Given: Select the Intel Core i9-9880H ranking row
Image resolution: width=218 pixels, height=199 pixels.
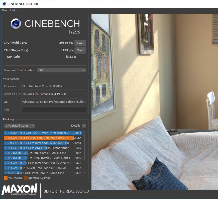Looking at the screenshot, I should 43,153.
